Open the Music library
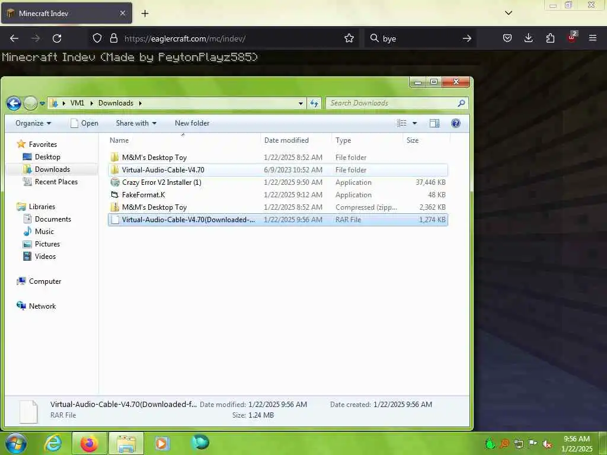 click(39, 232)
